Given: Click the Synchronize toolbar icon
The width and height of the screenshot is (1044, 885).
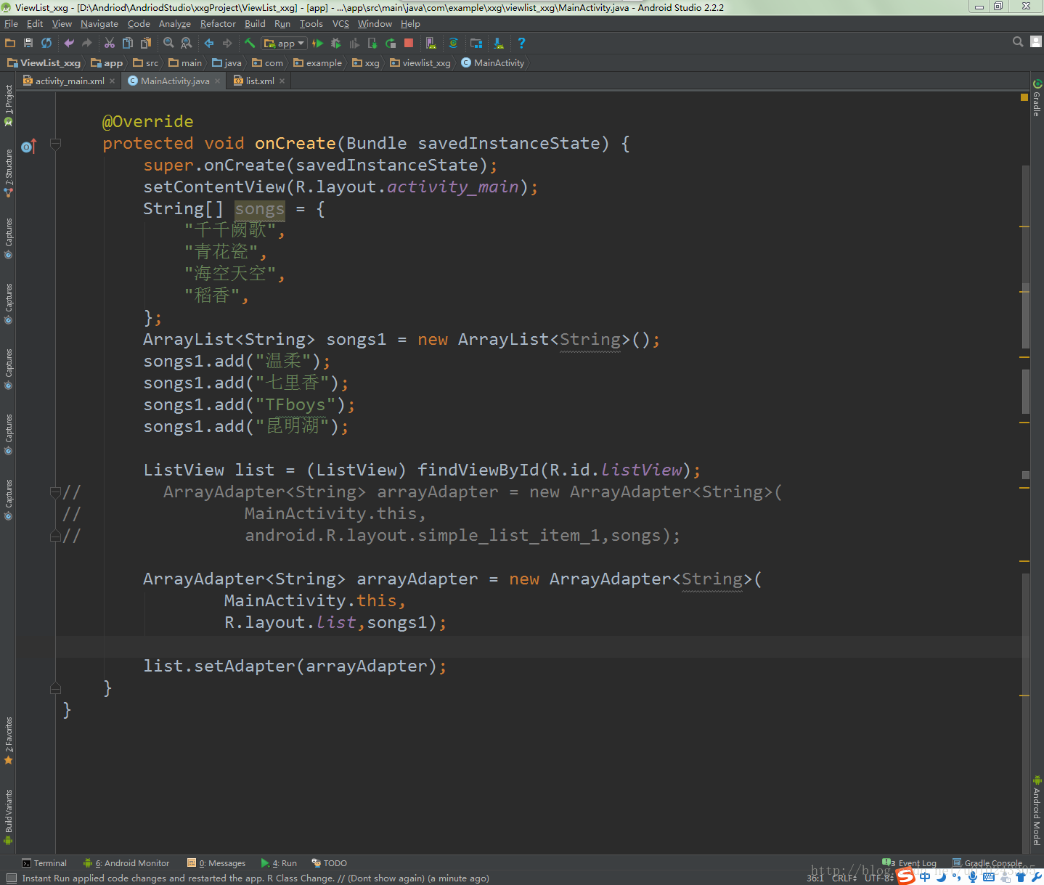Looking at the screenshot, I should [46, 43].
